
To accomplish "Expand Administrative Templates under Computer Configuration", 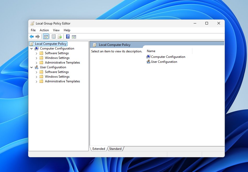I will pos(36,62).
